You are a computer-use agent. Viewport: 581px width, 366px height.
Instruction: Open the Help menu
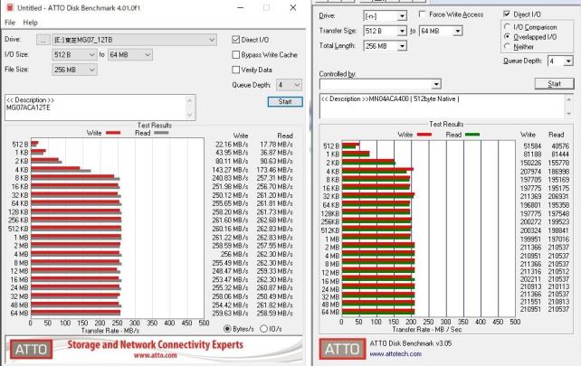tap(31, 23)
